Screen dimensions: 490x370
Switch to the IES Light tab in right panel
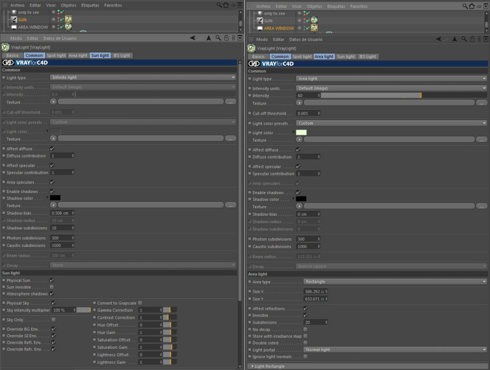tap(367, 57)
